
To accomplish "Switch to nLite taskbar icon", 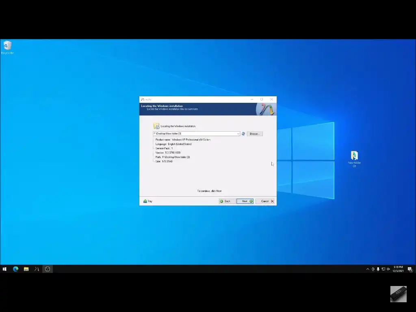I will pyautogui.click(x=37, y=269).
